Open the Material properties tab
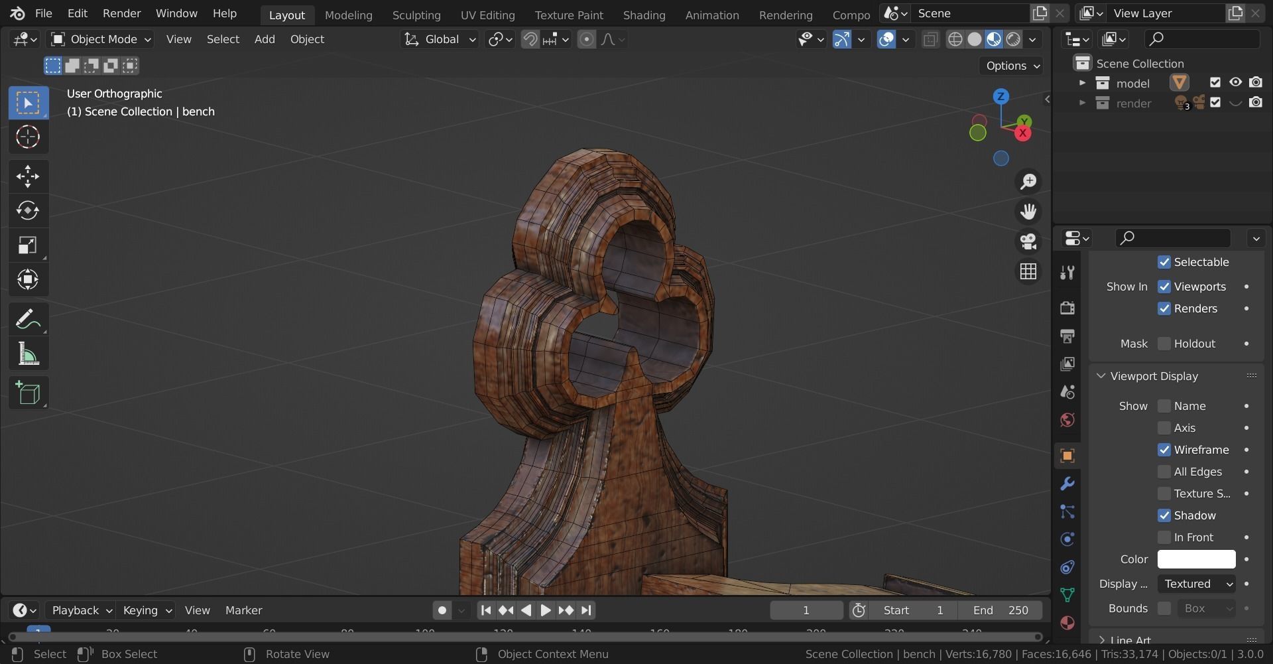The width and height of the screenshot is (1273, 664). 1067,623
